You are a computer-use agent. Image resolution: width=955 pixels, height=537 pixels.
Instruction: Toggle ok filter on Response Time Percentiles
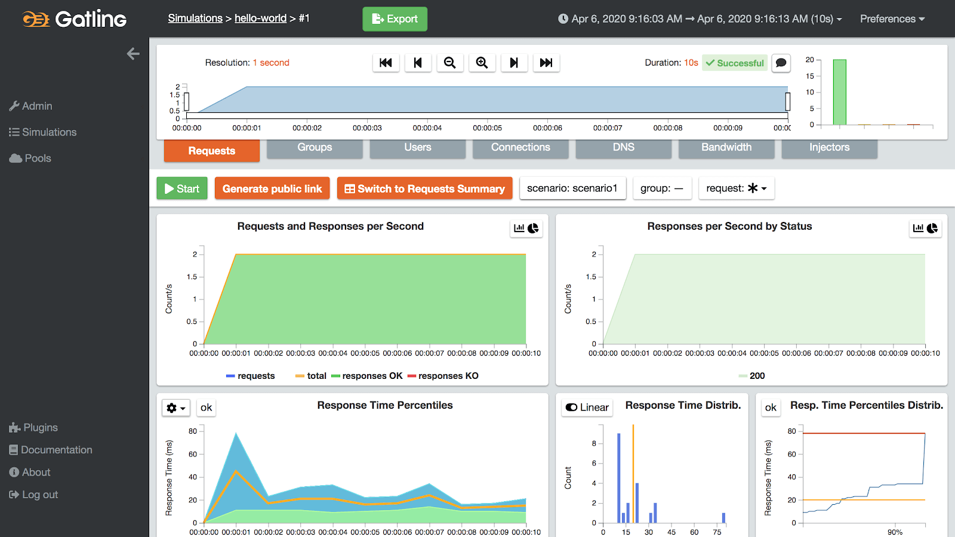click(x=207, y=408)
